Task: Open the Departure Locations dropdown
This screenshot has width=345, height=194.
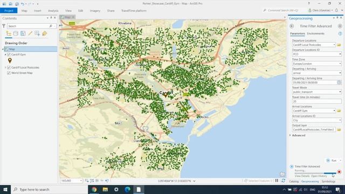Action: click(334, 45)
